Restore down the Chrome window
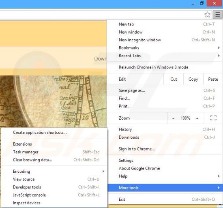 point(202,3)
